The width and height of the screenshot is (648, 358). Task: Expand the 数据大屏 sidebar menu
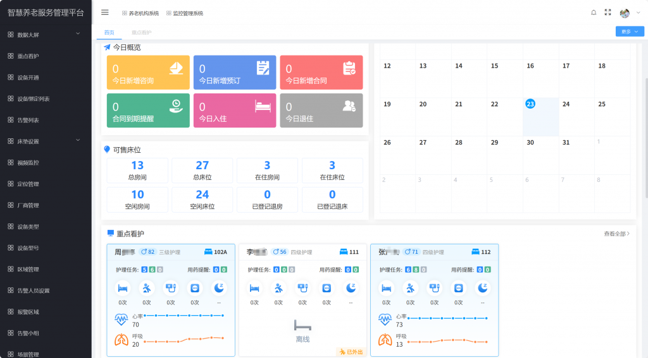click(x=46, y=35)
